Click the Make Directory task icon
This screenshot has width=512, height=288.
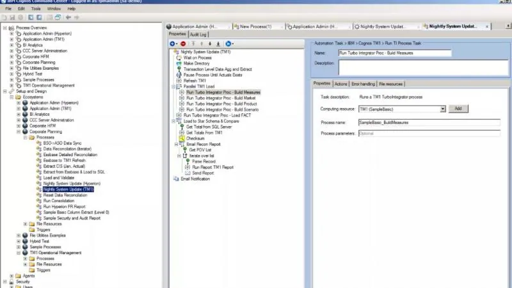click(179, 63)
